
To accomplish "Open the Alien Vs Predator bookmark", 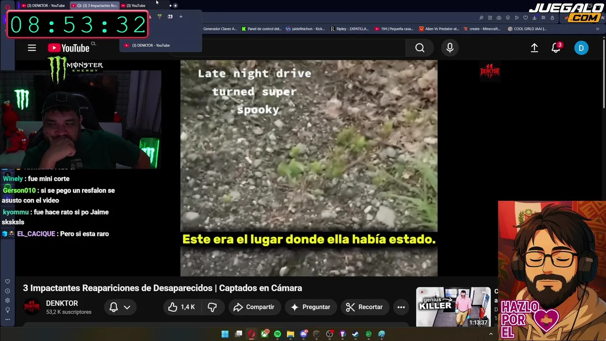I will click(439, 29).
